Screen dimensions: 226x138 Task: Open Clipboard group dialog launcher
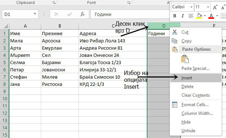click(54, 3)
